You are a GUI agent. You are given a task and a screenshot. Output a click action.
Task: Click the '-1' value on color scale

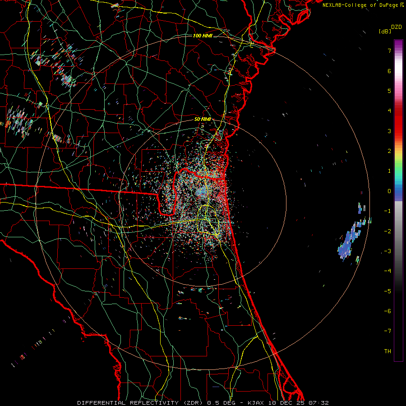[388, 211]
